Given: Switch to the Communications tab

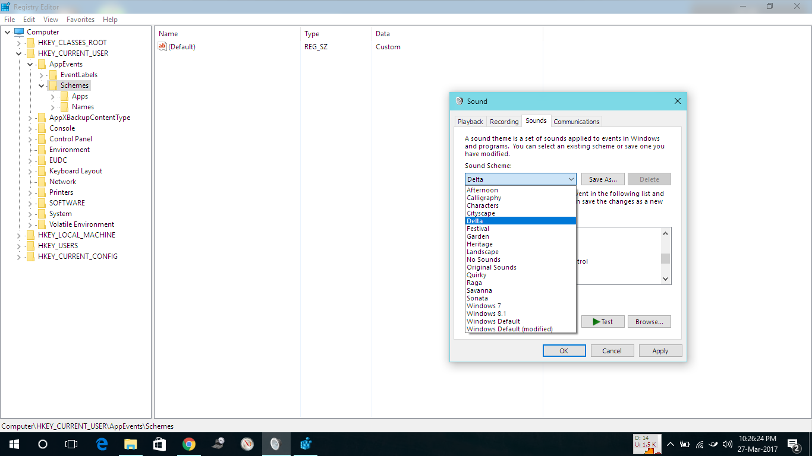Looking at the screenshot, I should (x=577, y=122).
